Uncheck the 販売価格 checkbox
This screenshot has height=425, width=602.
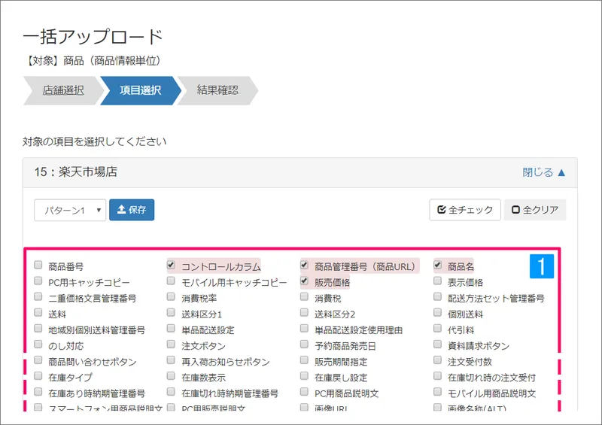(x=304, y=281)
